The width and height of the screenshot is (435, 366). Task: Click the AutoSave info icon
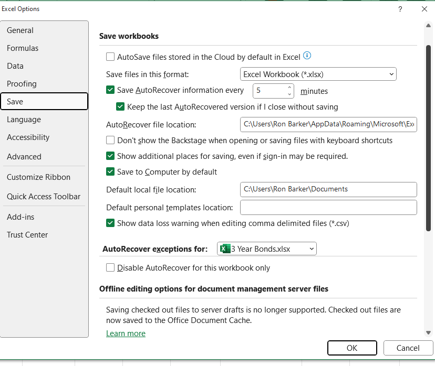click(307, 56)
